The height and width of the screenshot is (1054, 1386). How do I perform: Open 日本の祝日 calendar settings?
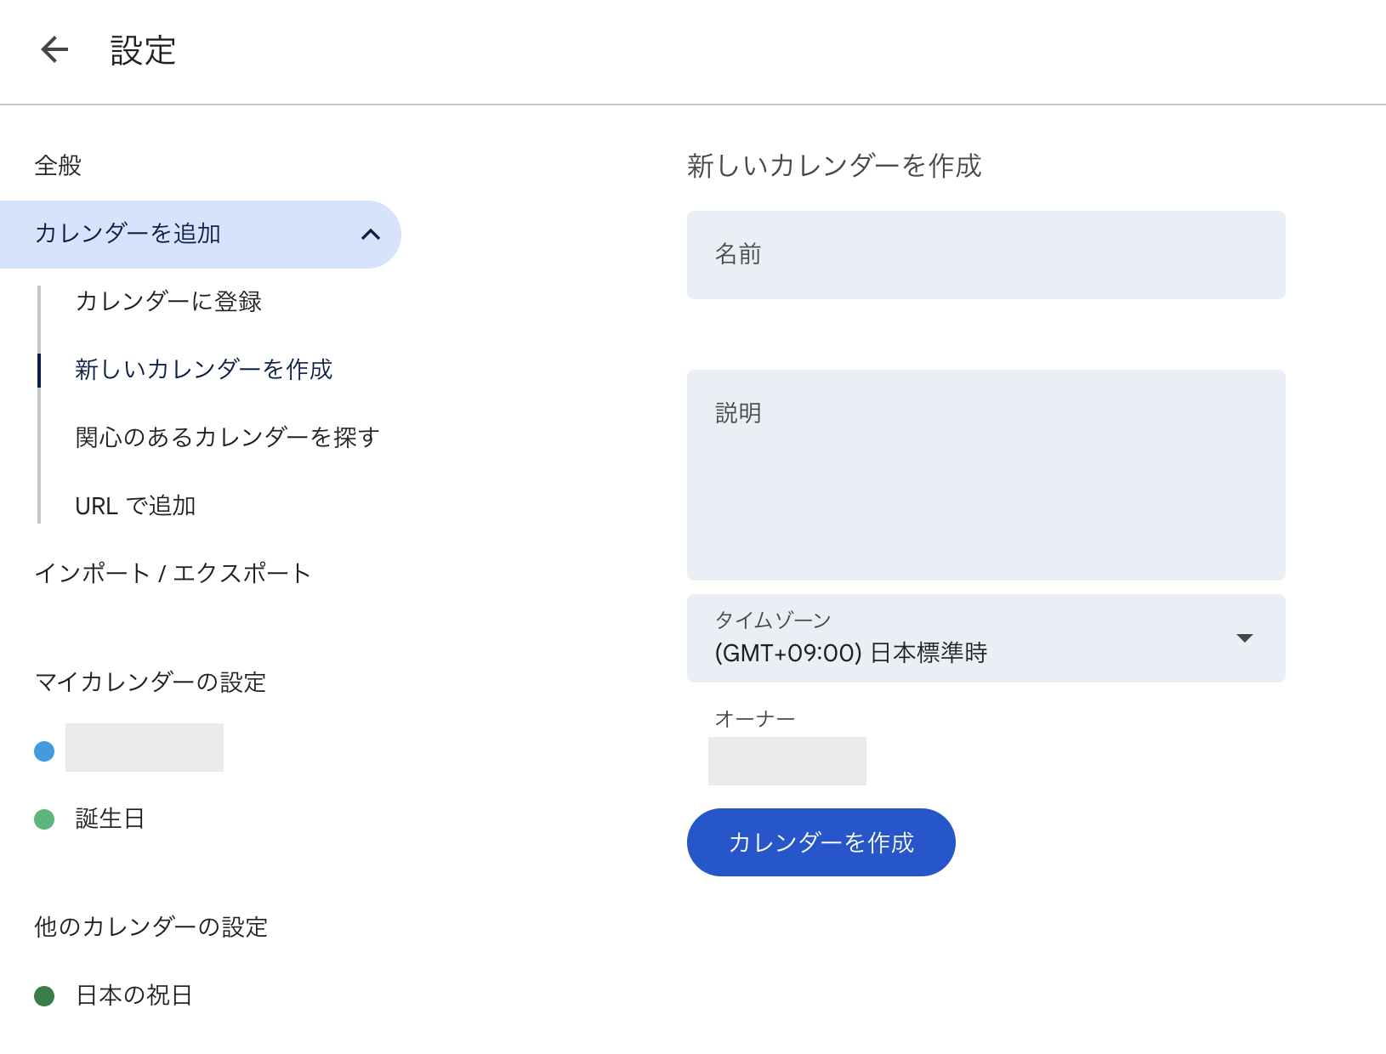[133, 996]
